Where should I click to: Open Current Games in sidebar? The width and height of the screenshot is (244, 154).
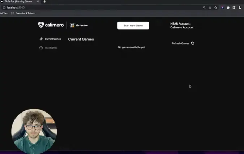(50, 39)
